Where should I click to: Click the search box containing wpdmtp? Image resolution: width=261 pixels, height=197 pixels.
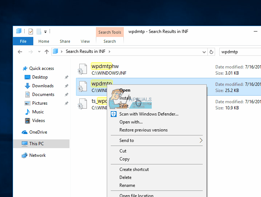pyautogui.click(x=239, y=52)
